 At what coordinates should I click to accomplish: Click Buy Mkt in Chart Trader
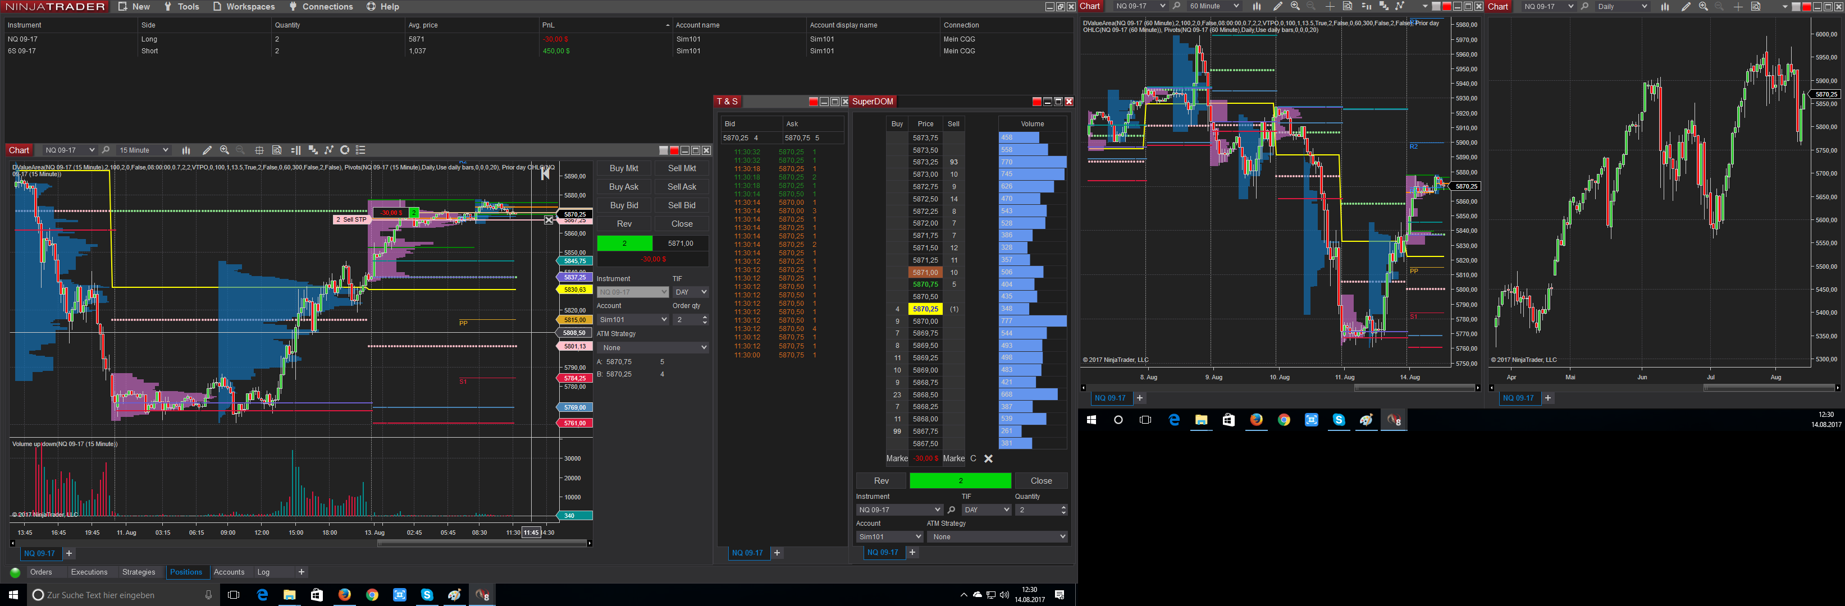[x=624, y=168]
